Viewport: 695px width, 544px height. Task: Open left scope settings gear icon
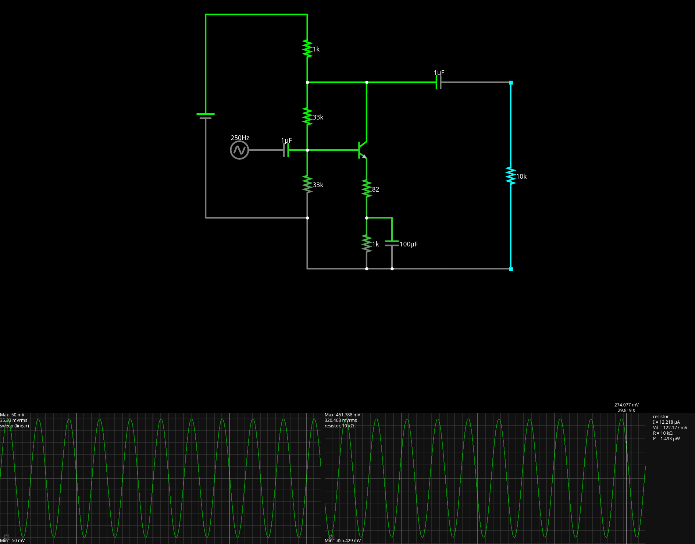6,537
